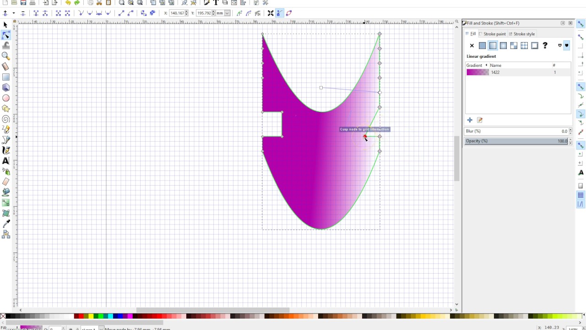Click the Redo arrow icon
Image resolution: width=586 pixels, height=330 pixels.
77,3
